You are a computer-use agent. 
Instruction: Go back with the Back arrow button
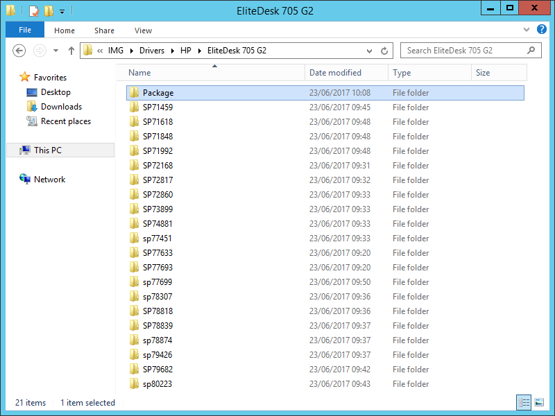point(19,51)
